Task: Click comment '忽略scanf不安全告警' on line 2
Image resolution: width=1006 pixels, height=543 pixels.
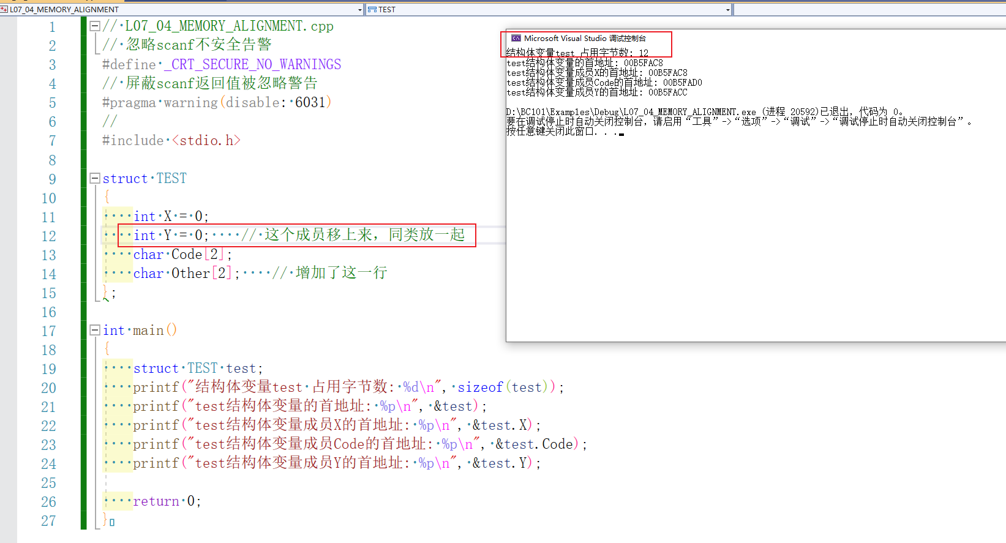Action: click(x=198, y=45)
